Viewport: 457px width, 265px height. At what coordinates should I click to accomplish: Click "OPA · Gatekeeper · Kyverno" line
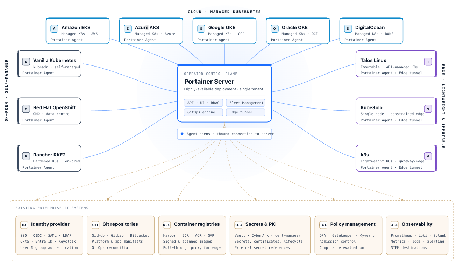click(x=347, y=236)
